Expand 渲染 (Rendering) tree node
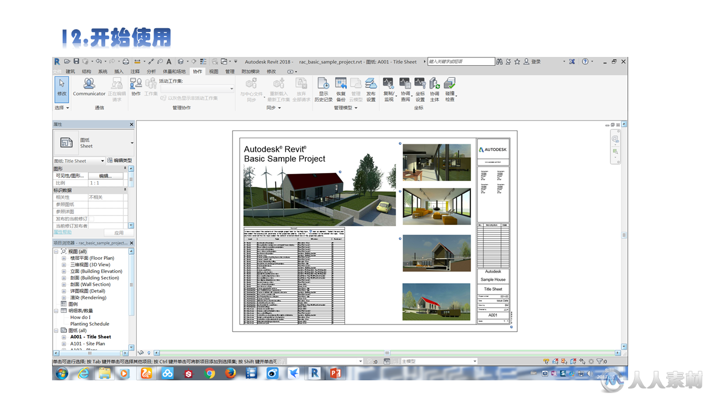Viewport: 709px width, 398px height. pyautogui.click(x=64, y=297)
